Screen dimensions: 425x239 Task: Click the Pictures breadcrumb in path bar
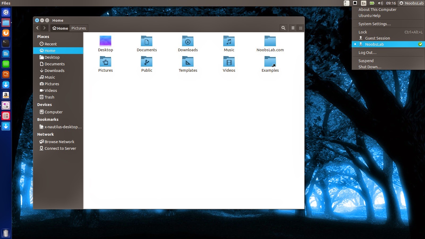click(x=79, y=28)
